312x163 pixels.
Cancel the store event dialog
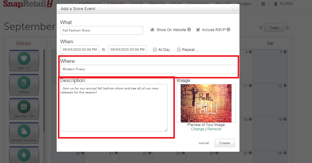point(204,143)
